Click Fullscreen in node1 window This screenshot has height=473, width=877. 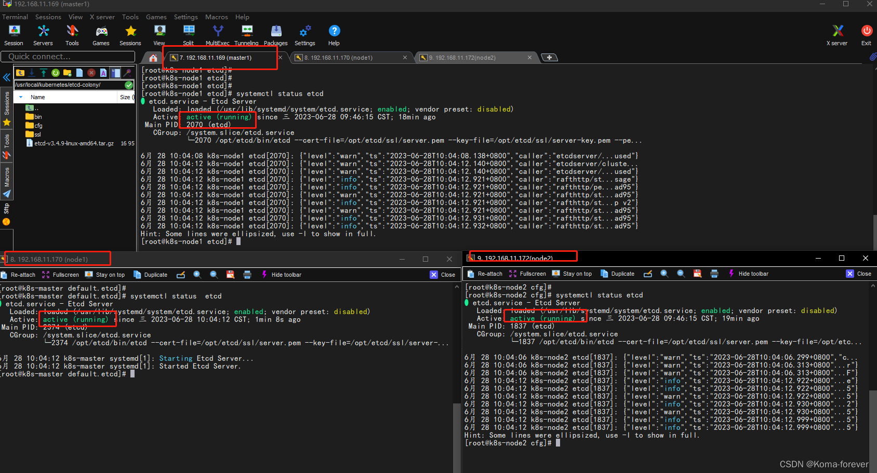coord(60,275)
